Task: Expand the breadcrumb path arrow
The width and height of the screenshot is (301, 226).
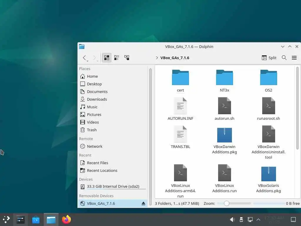Action: [157, 58]
